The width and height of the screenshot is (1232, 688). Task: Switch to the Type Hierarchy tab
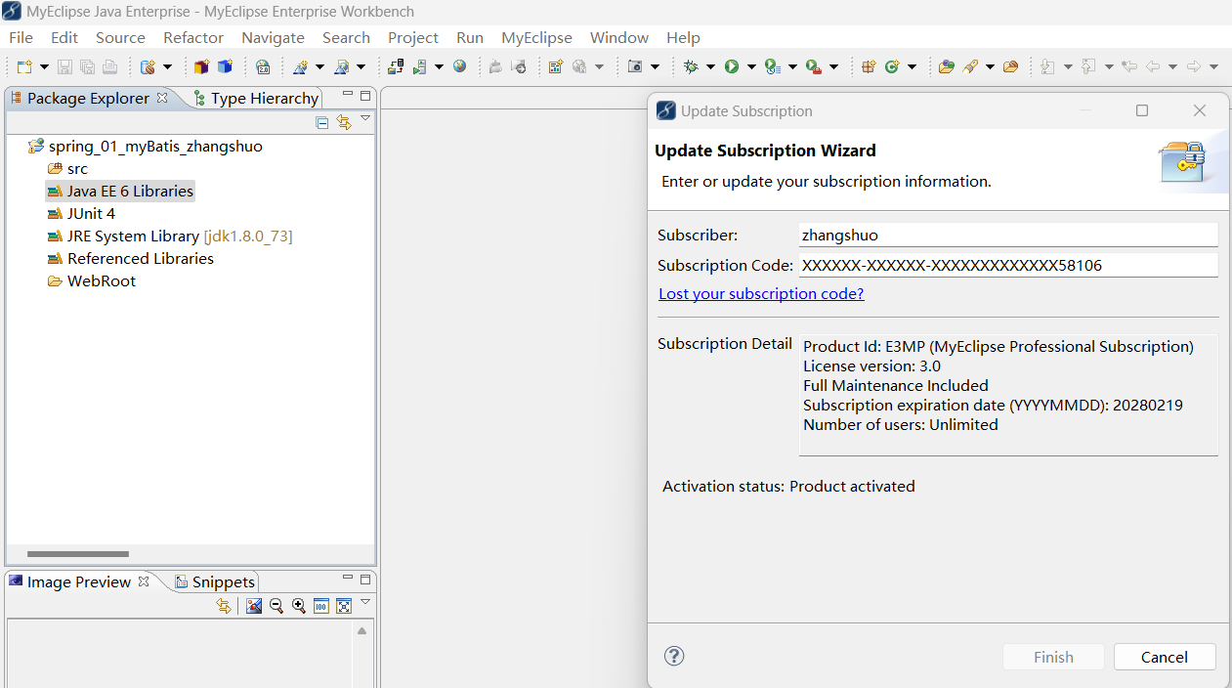pyautogui.click(x=256, y=98)
